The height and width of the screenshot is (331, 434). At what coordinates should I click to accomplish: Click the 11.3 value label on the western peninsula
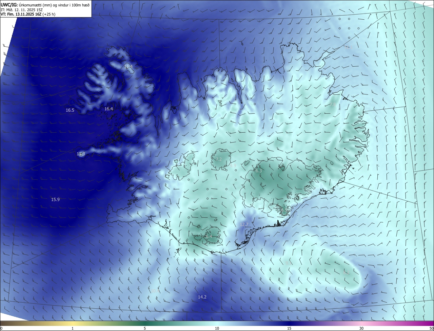pyautogui.click(x=81, y=154)
